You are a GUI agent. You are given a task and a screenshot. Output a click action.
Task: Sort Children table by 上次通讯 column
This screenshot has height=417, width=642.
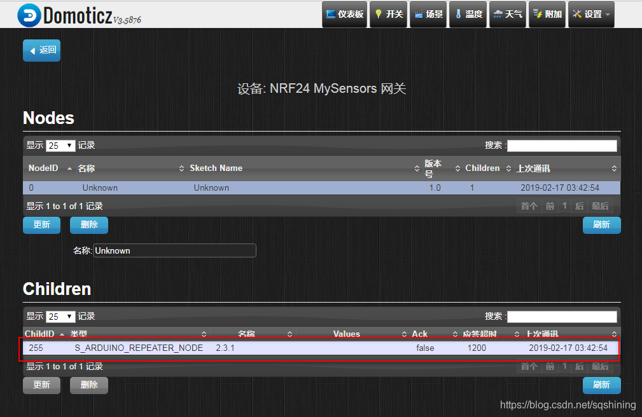tap(571, 334)
